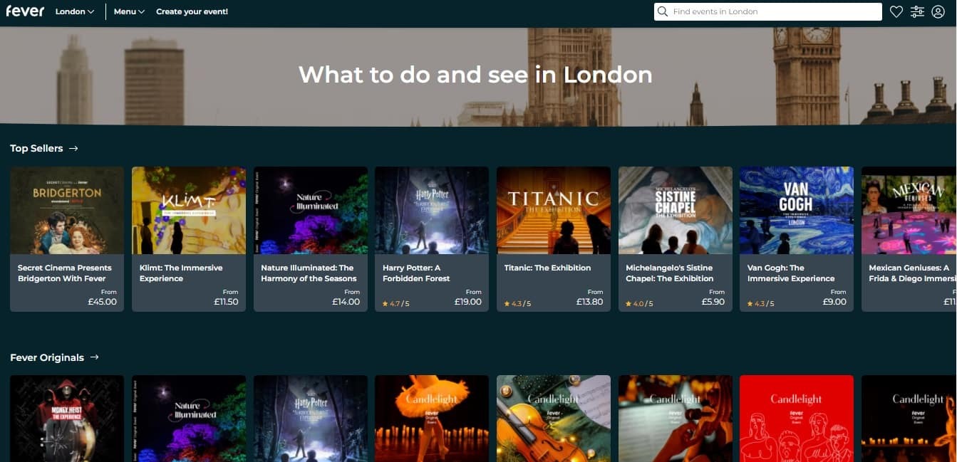The width and height of the screenshot is (957, 462).
Task: Click the arrow next to Top Sellers
Action: 73,148
